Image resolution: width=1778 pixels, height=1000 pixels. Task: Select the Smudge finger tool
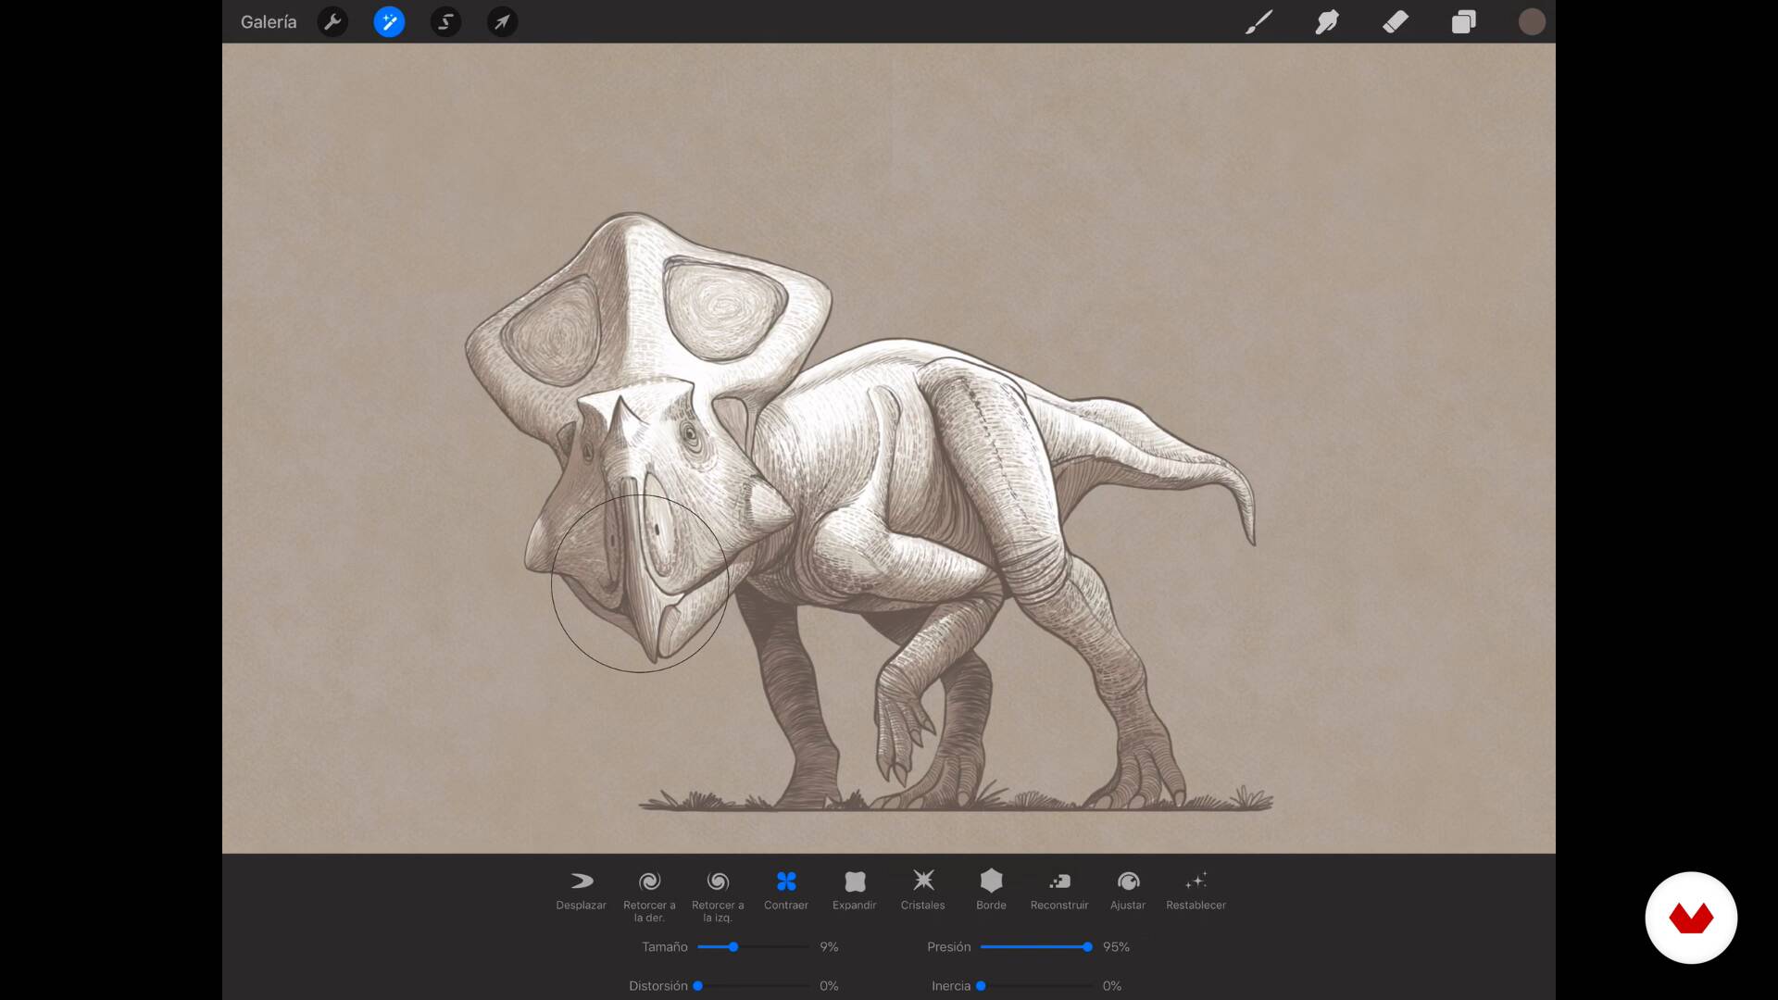point(1326,22)
